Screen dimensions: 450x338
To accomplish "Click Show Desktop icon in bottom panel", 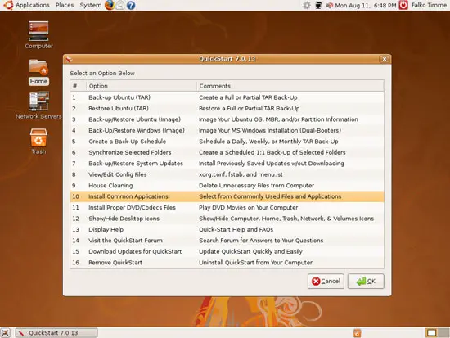I will (6, 333).
